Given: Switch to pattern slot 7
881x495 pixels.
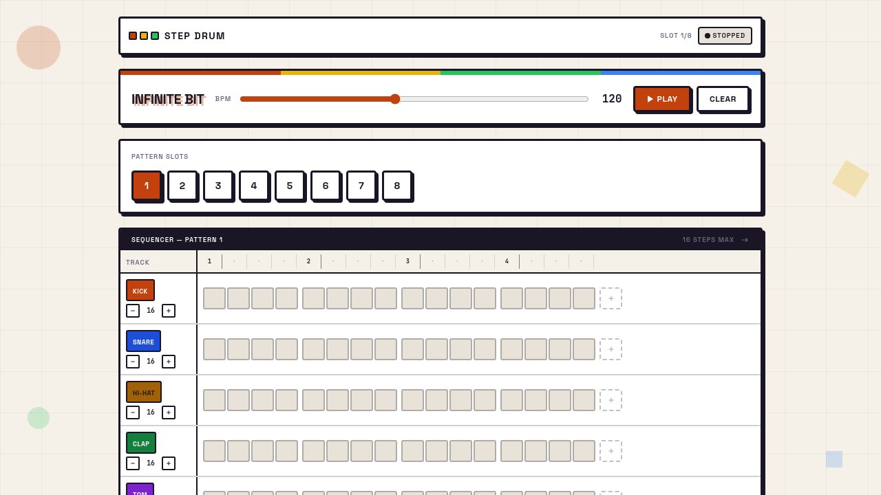Looking at the screenshot, I should click(x=361, y=186).
